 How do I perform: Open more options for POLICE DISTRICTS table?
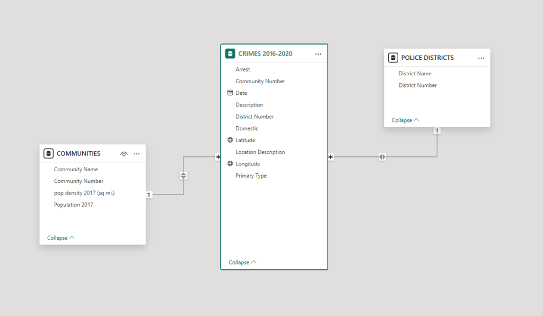coord(481,58)
